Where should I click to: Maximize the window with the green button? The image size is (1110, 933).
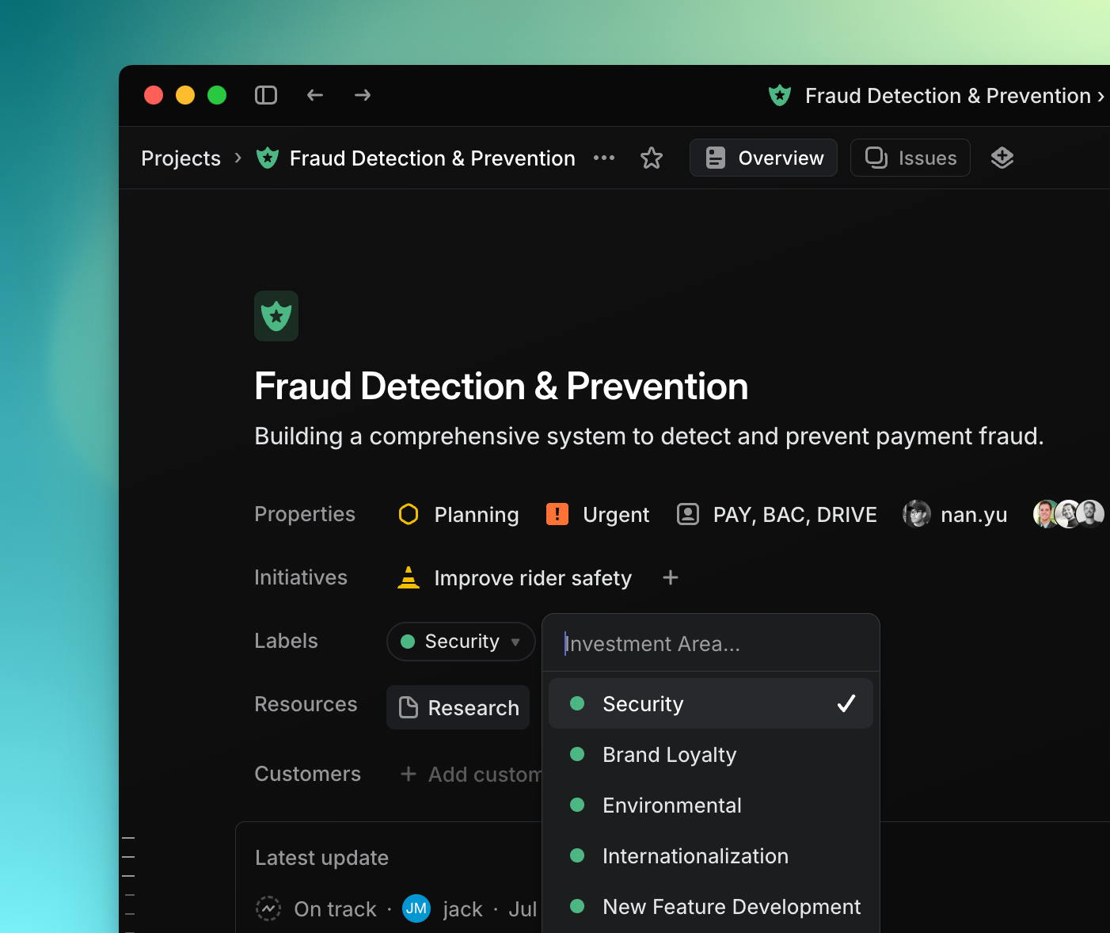[x=217, y=95]
